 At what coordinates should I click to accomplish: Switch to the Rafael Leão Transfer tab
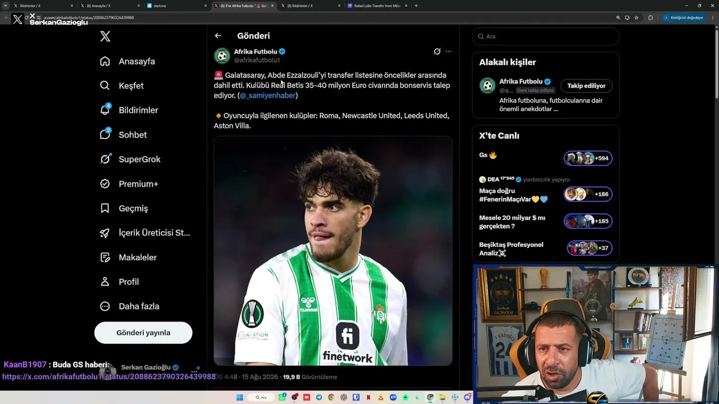(x=377, y=6)
